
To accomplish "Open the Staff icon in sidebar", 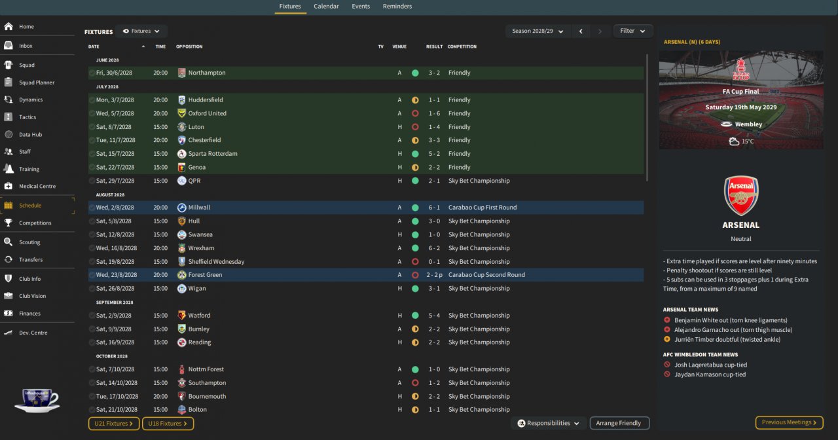I will [9, 151].
